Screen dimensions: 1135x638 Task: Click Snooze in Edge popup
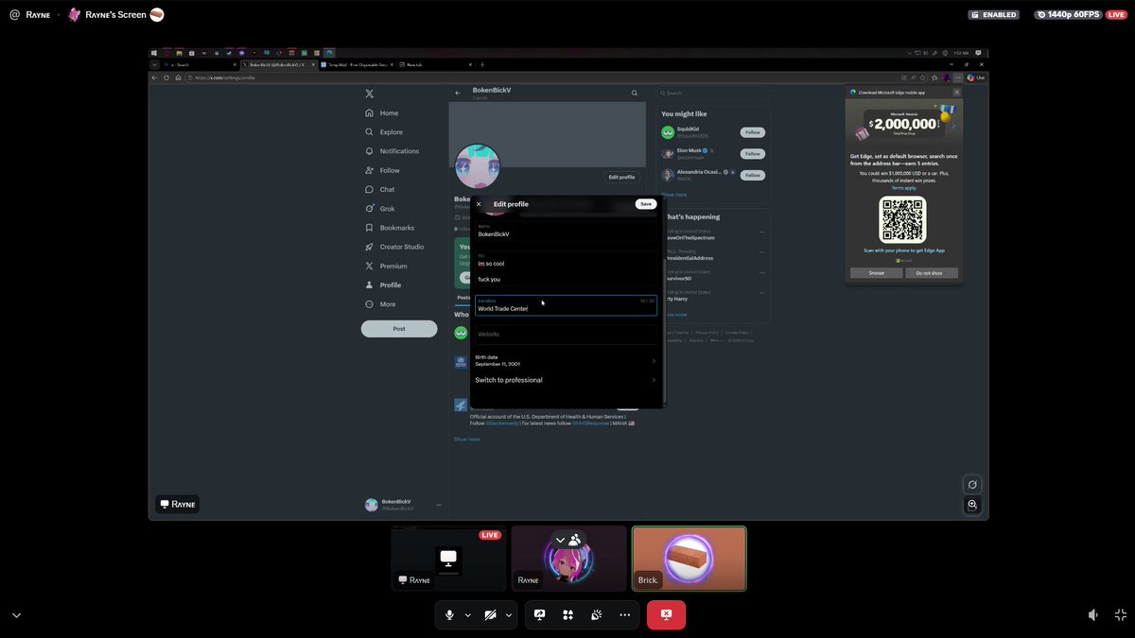[x=877, y=273]
